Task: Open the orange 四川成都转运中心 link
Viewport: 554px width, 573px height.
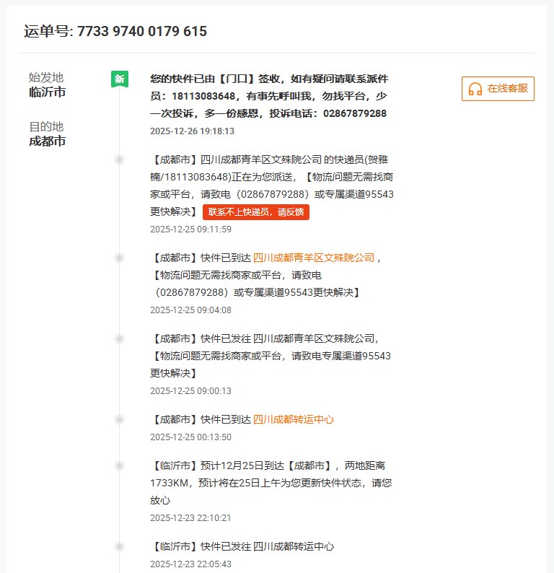Action: pos(294,419)
